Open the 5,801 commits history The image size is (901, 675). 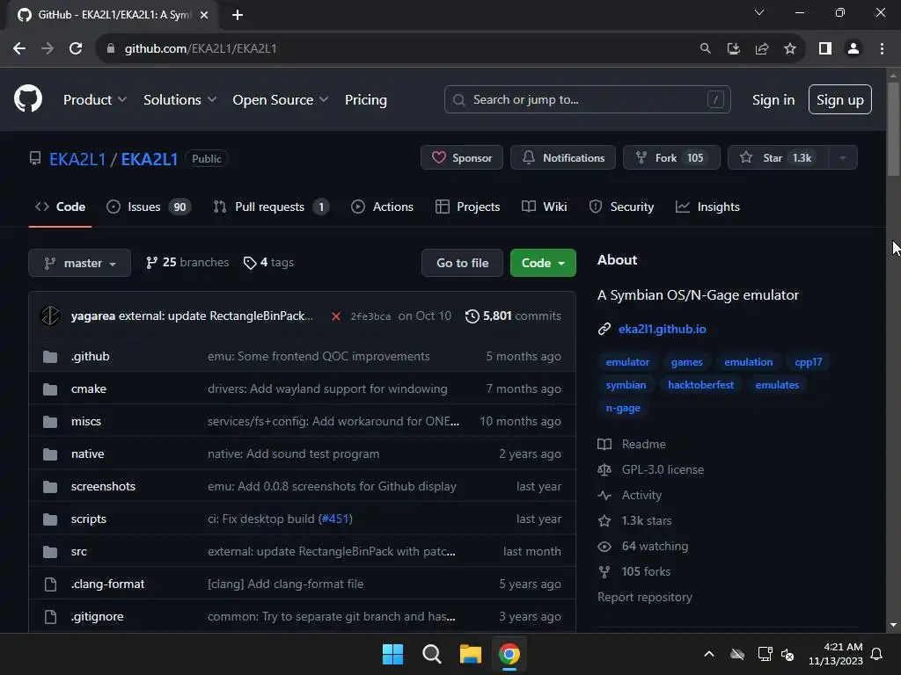[x=513, y=316]
